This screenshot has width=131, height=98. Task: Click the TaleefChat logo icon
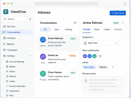click(x=6, y=12)
